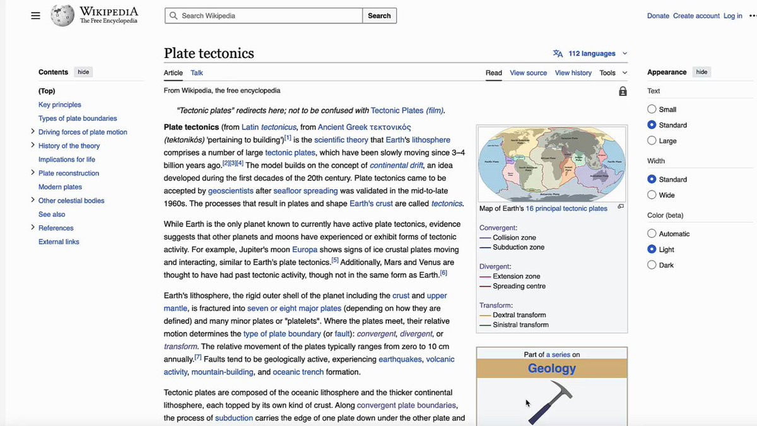The image size is (757, 426).
Task: Open the oceanic trench link
Action: pos(298,372)
